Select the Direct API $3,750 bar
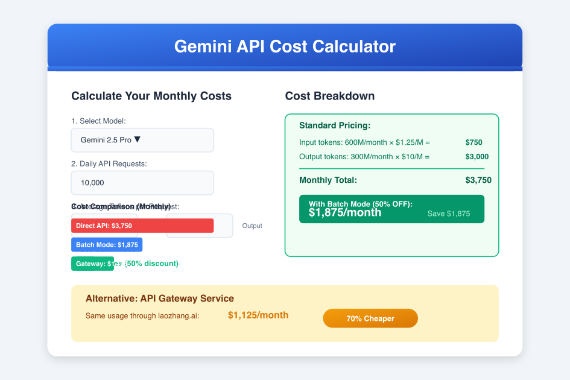 [x=143, y=225]
